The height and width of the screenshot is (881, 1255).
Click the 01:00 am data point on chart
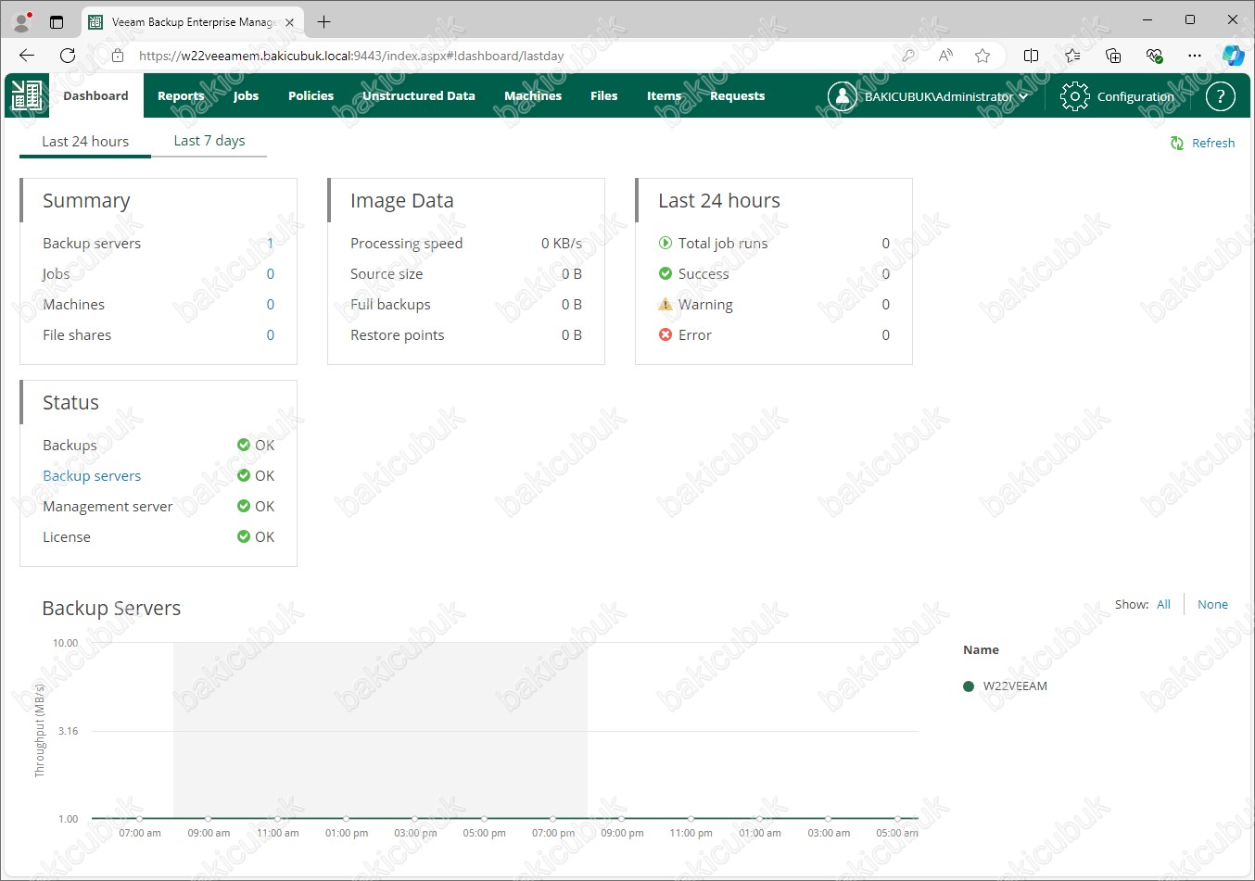(759, 819)
